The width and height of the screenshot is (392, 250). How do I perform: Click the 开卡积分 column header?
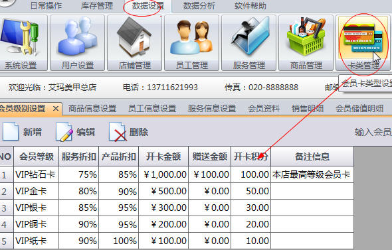point(250,156)
